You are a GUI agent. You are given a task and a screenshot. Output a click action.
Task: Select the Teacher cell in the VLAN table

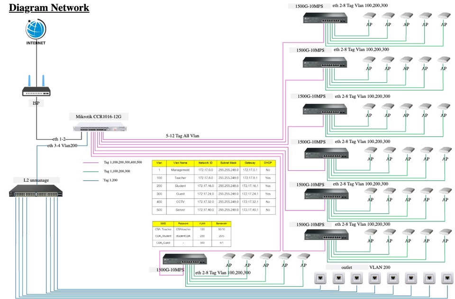(x=180, y=178)
